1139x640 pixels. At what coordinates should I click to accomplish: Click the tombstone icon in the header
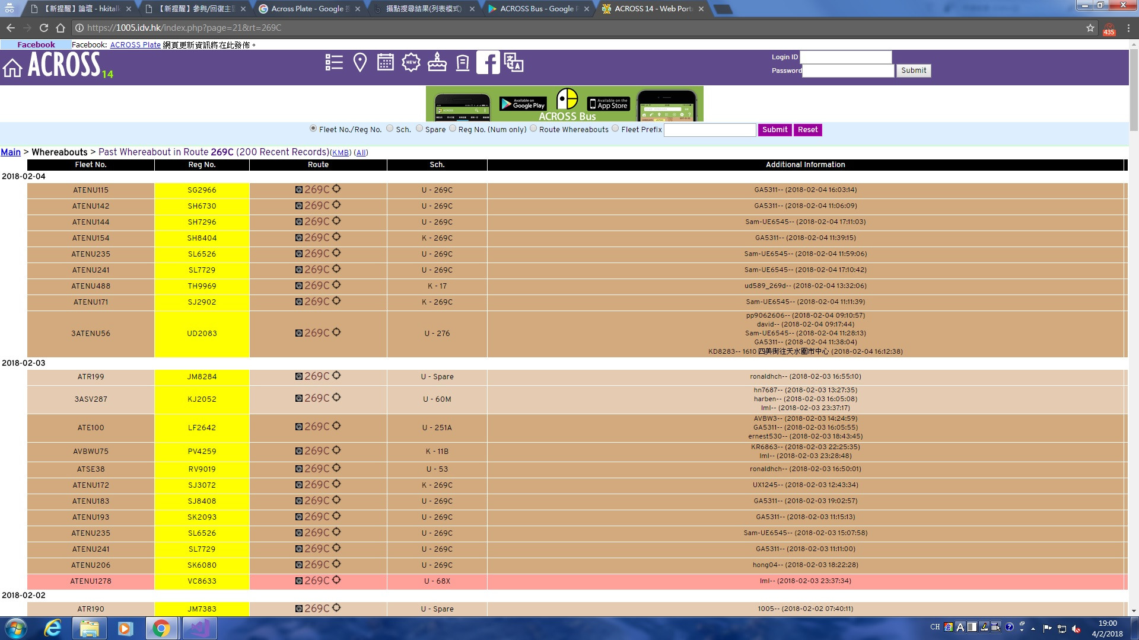pos(463,62)
